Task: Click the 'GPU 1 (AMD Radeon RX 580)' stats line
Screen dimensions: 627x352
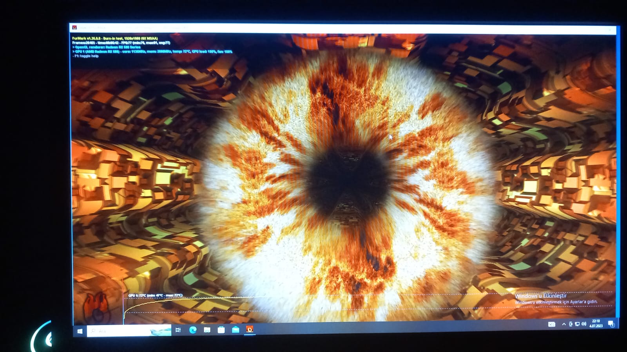Action: [152, 51]
